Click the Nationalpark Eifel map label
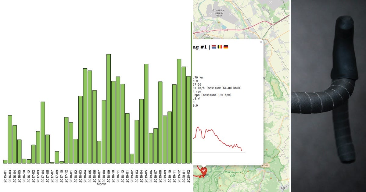 coord(233,174)
